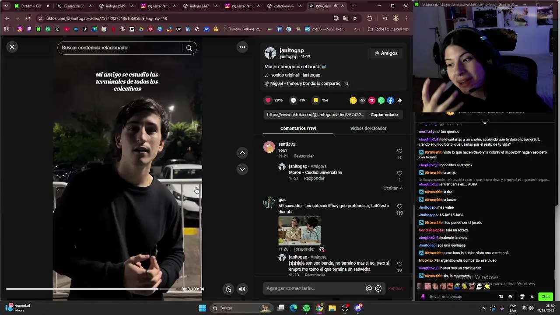Open emote picker in Kick chat input
Image resolution: width=560 pixels, height=315 pixels.
pos(510,297)
